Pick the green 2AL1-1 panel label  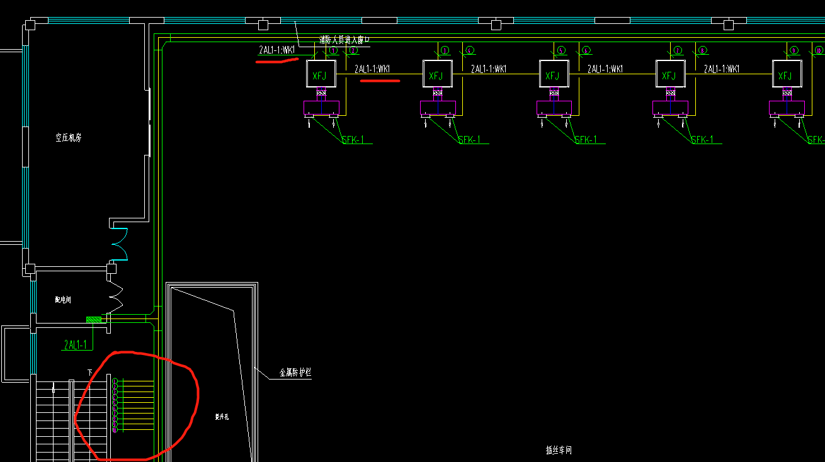(x=76, y=345)
